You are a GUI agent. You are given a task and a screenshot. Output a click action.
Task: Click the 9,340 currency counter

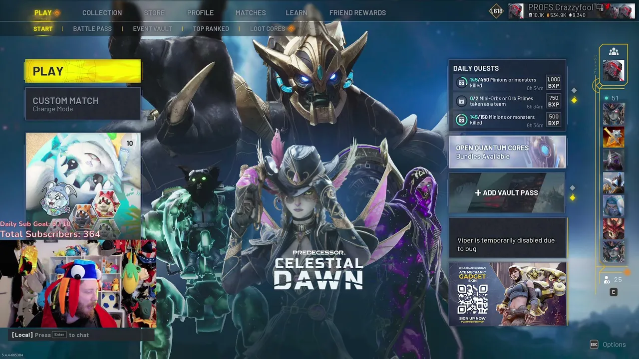pos(577,15)
